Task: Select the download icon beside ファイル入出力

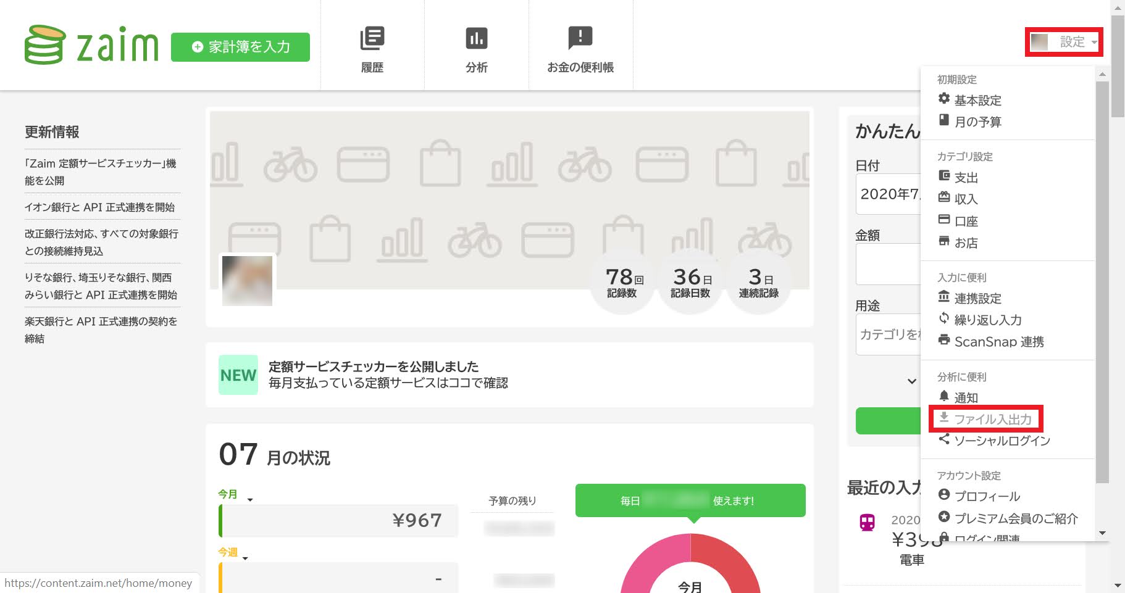Action: click(x=944, y=418)
